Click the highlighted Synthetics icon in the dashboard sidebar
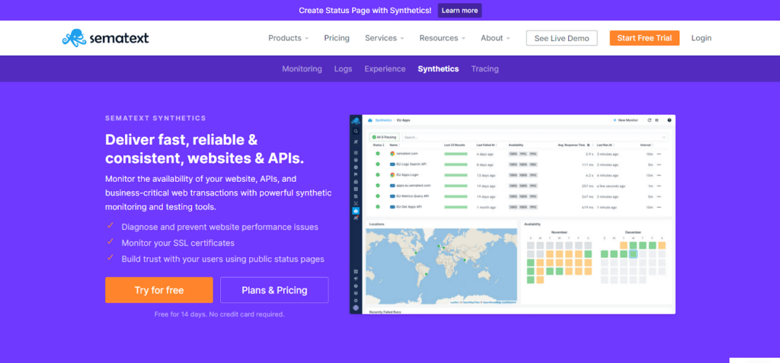780x363 pixels. coord(356,211)
